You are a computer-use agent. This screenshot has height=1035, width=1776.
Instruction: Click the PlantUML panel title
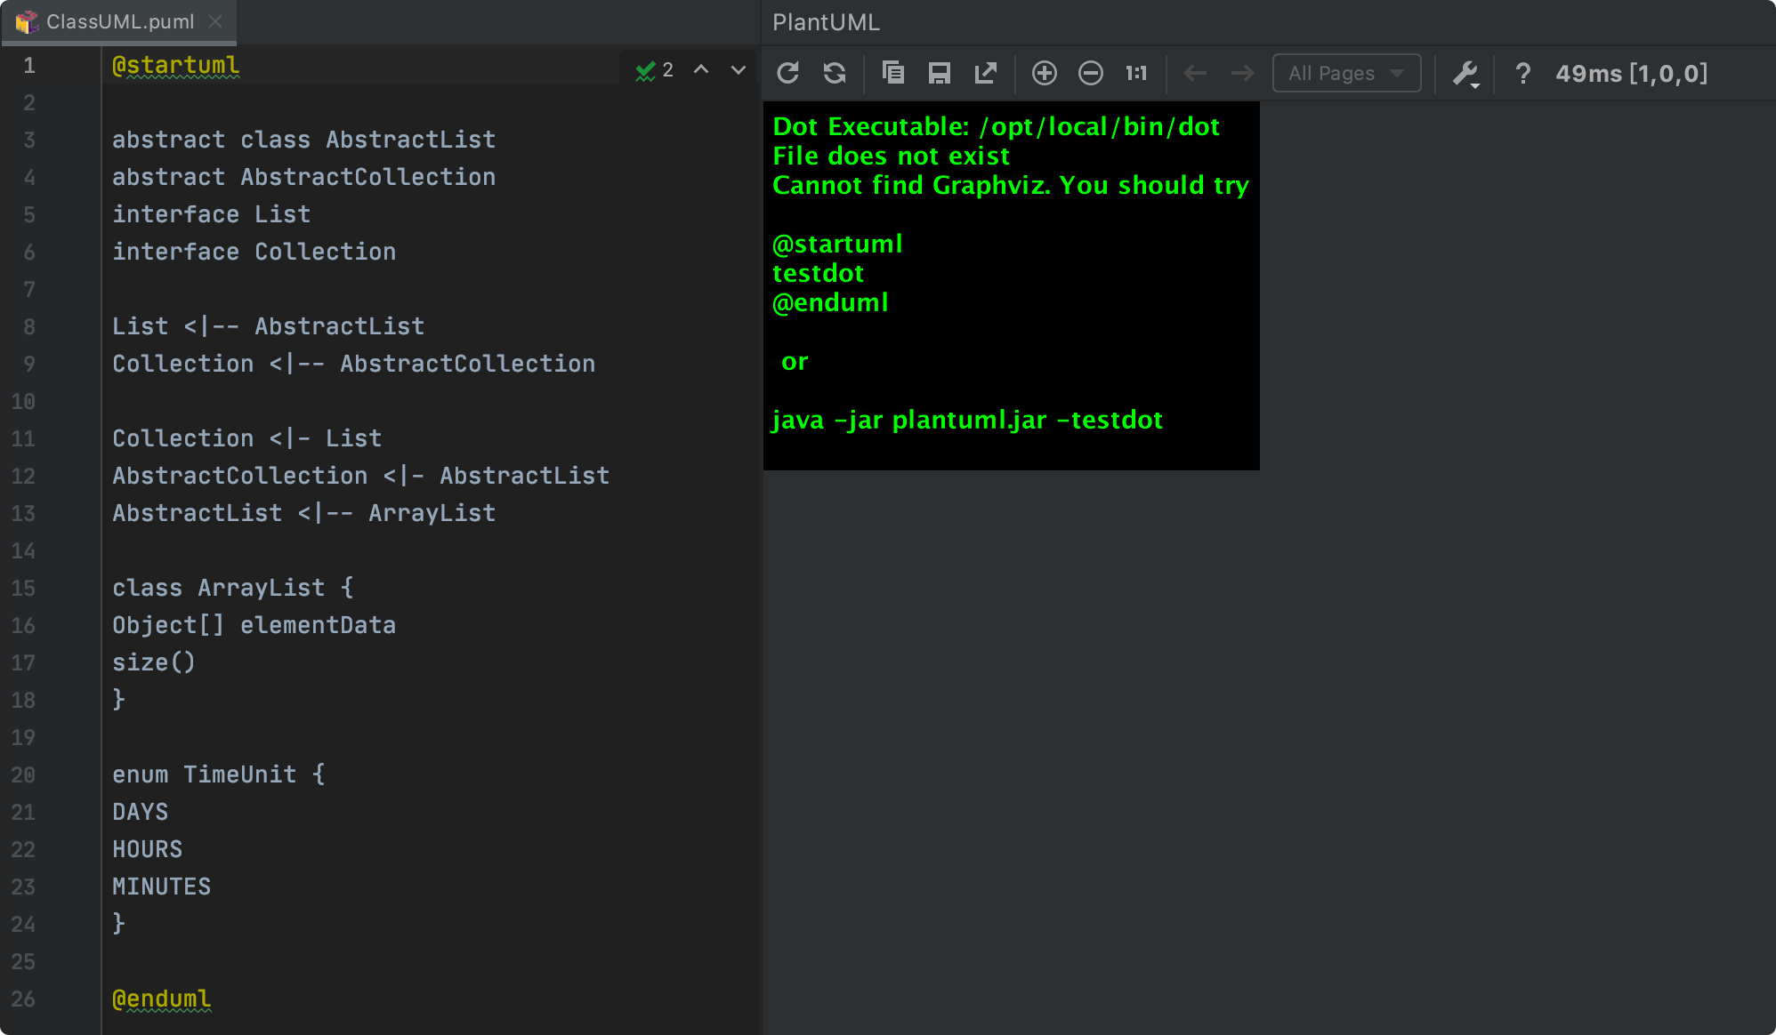826,22
